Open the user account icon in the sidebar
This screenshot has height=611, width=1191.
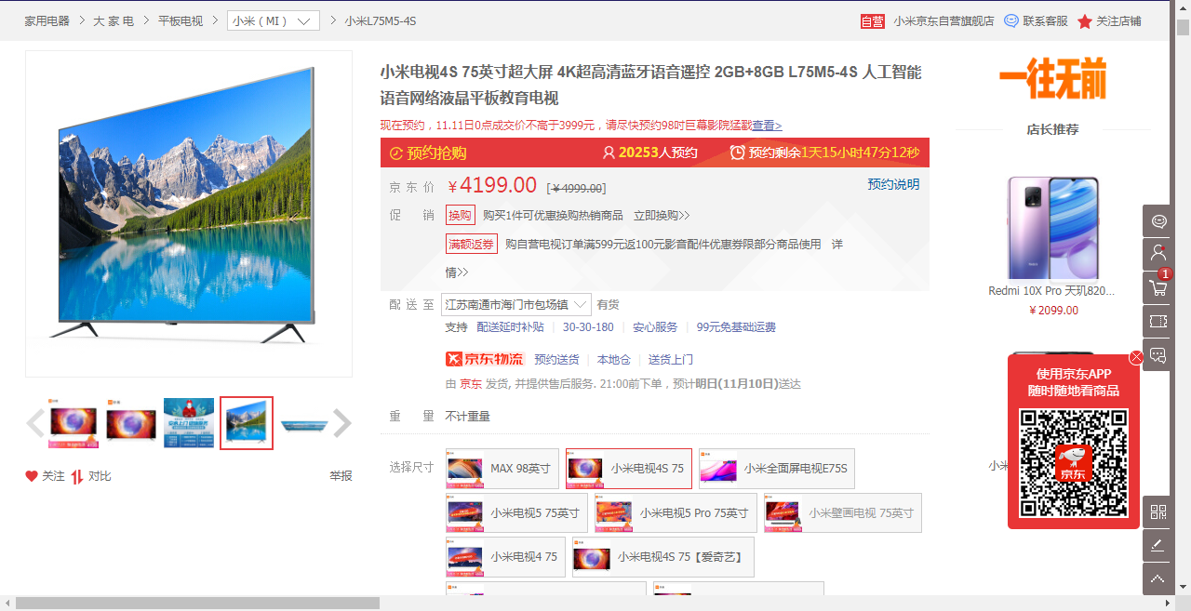coord(1158,254)
